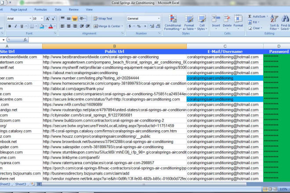Open the Page Layout tab
The image size is (290, 193).
click(x=19, y=9)
